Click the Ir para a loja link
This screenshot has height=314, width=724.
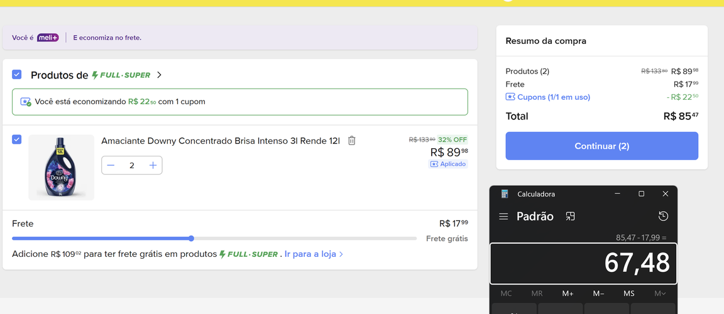coord(314,254)
